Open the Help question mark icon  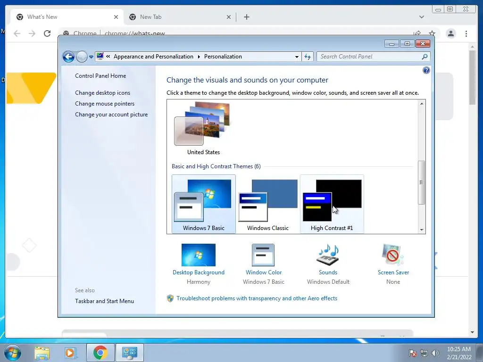point(426,71)
